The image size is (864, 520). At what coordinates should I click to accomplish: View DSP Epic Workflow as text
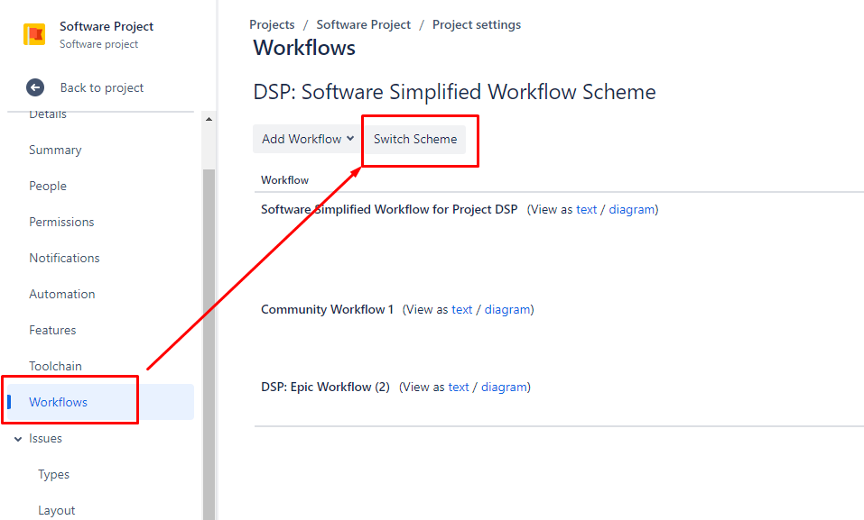[459, 387]
